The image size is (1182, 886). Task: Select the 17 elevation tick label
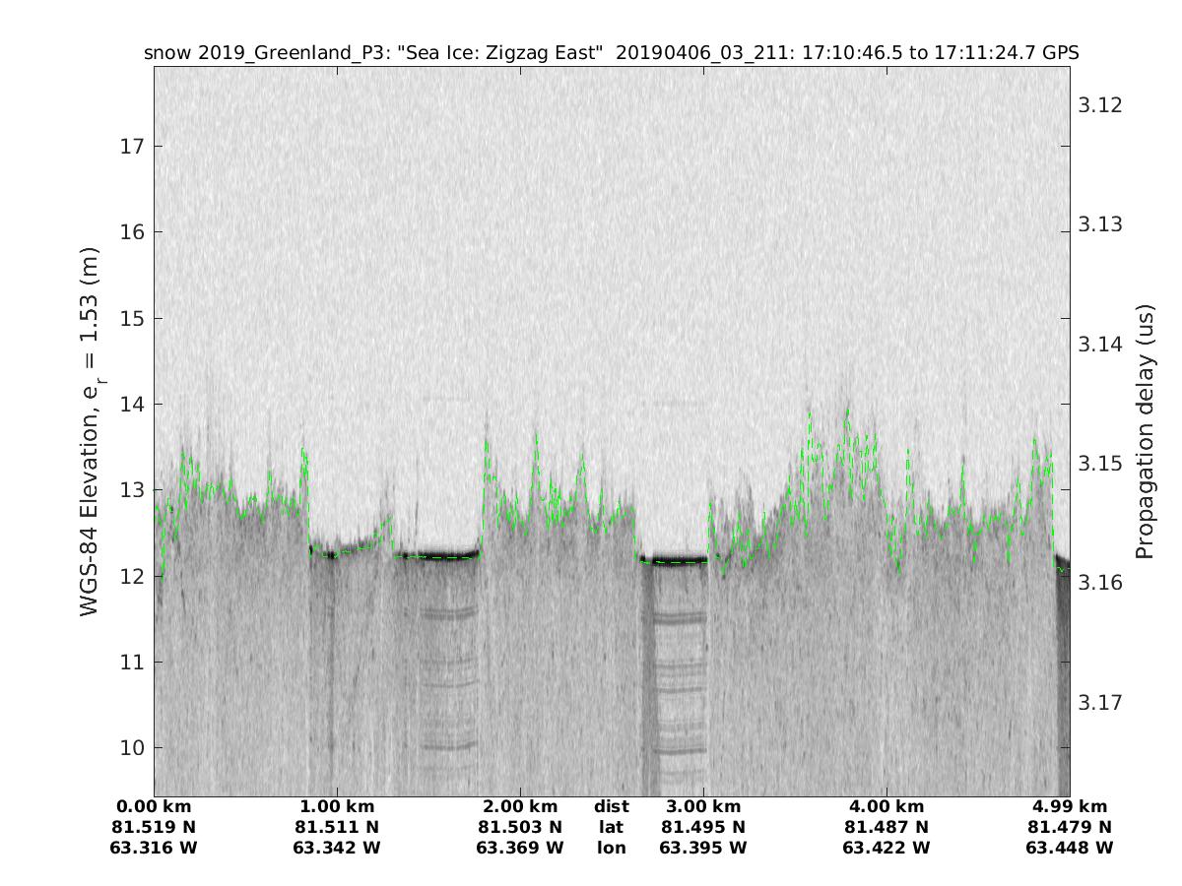click(132, 147)
